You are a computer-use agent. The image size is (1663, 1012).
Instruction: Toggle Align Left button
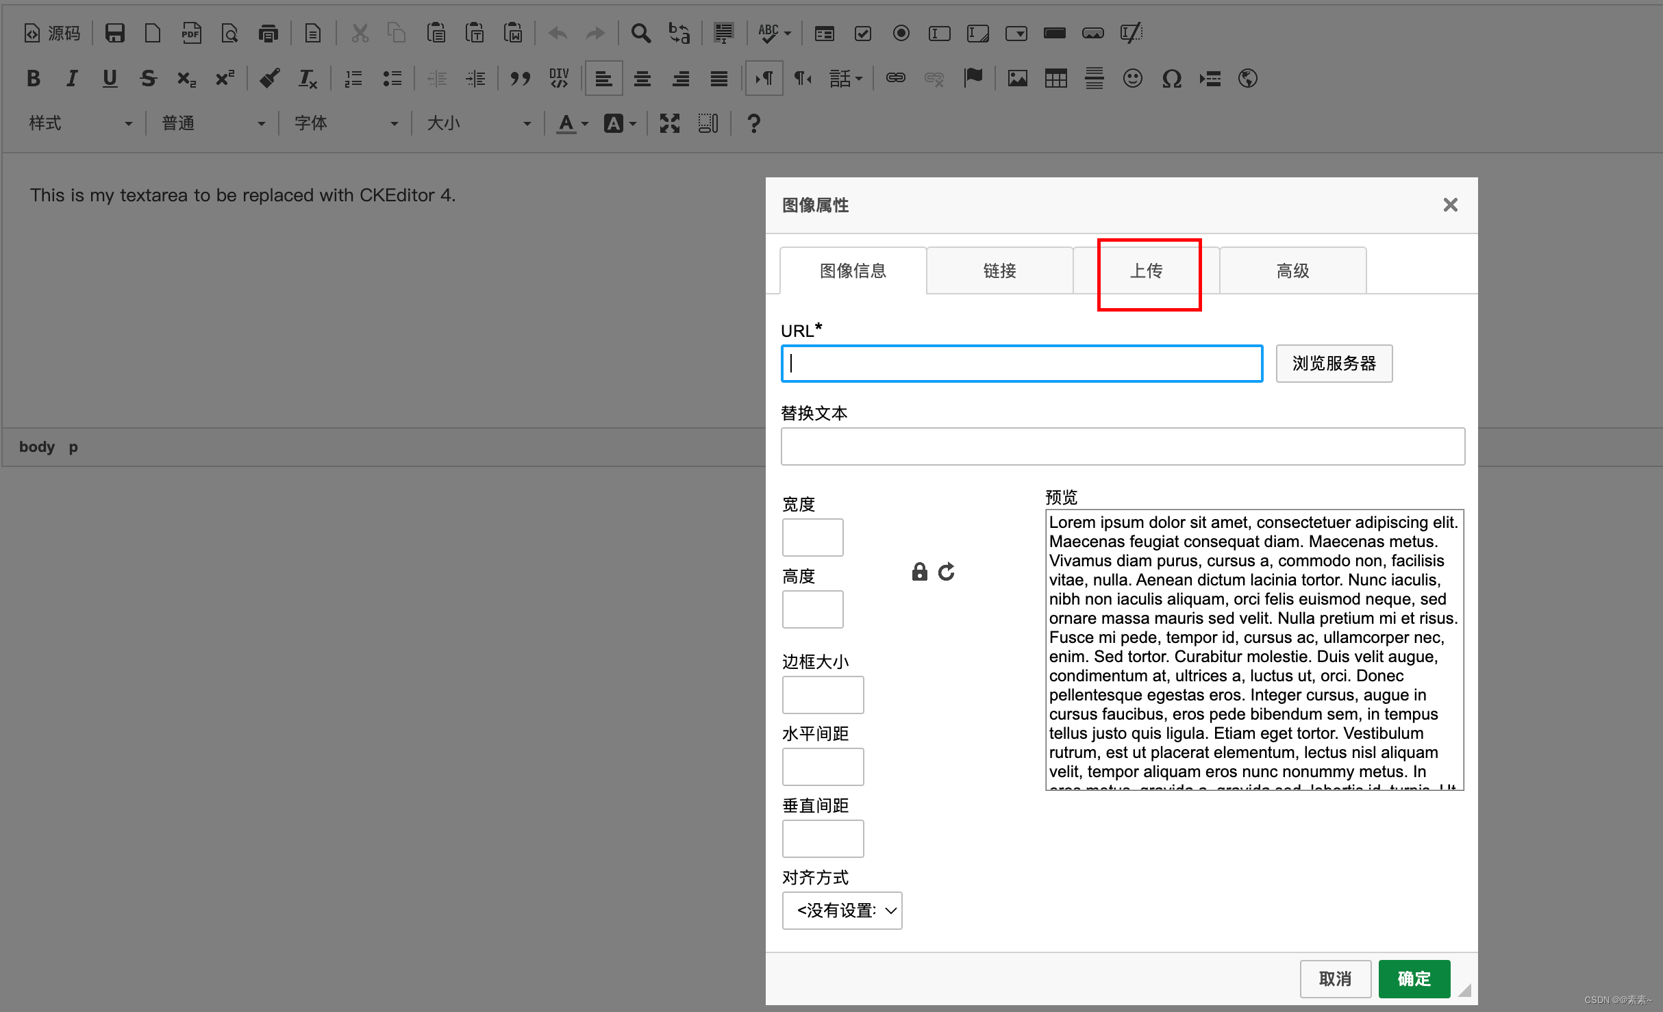tap(604, 79)
